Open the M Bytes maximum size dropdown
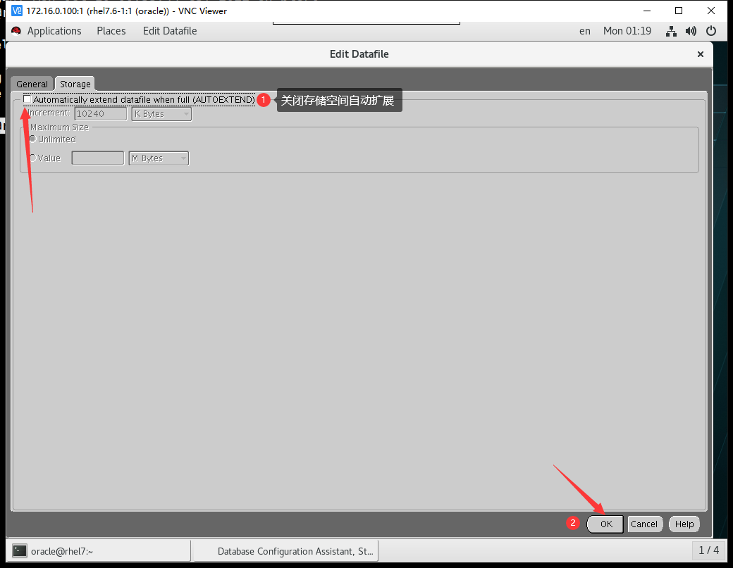 tap(159, 158)
